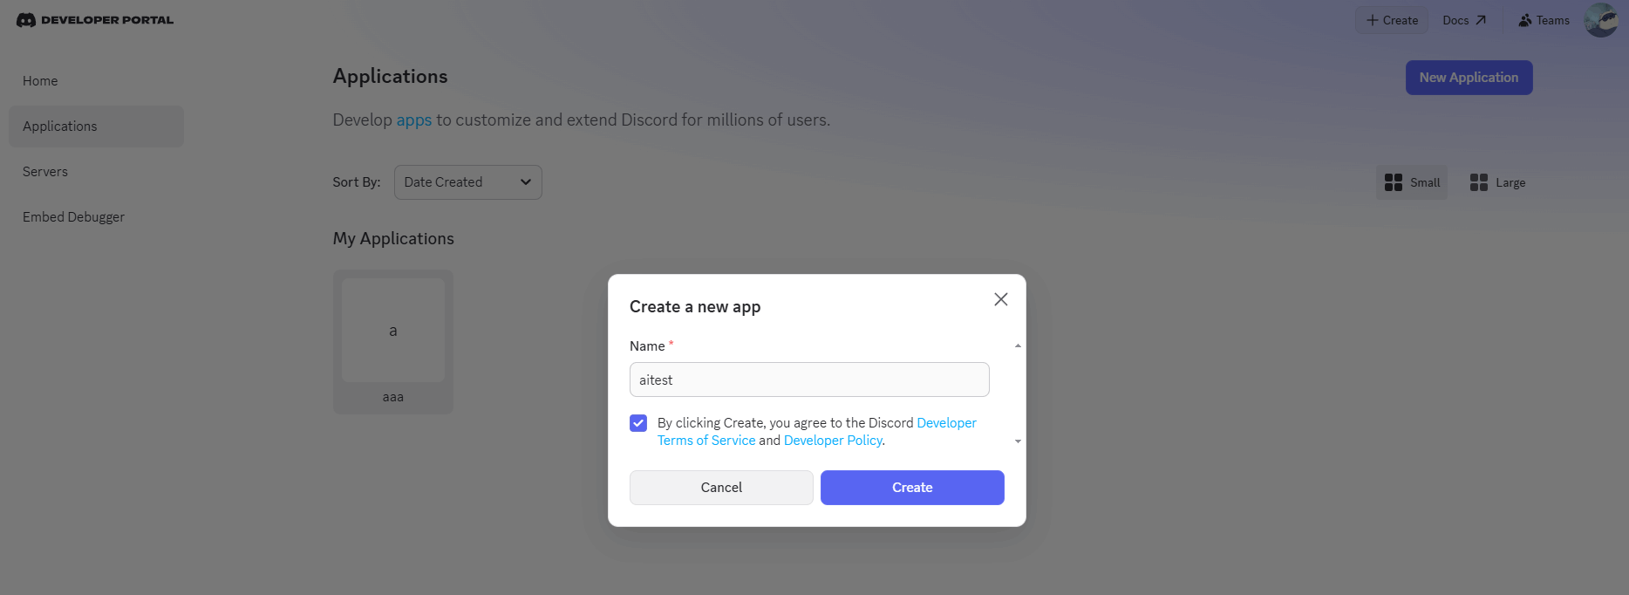Open the Developer Policy link
1629x595 pixels.
tap(833, 441)
